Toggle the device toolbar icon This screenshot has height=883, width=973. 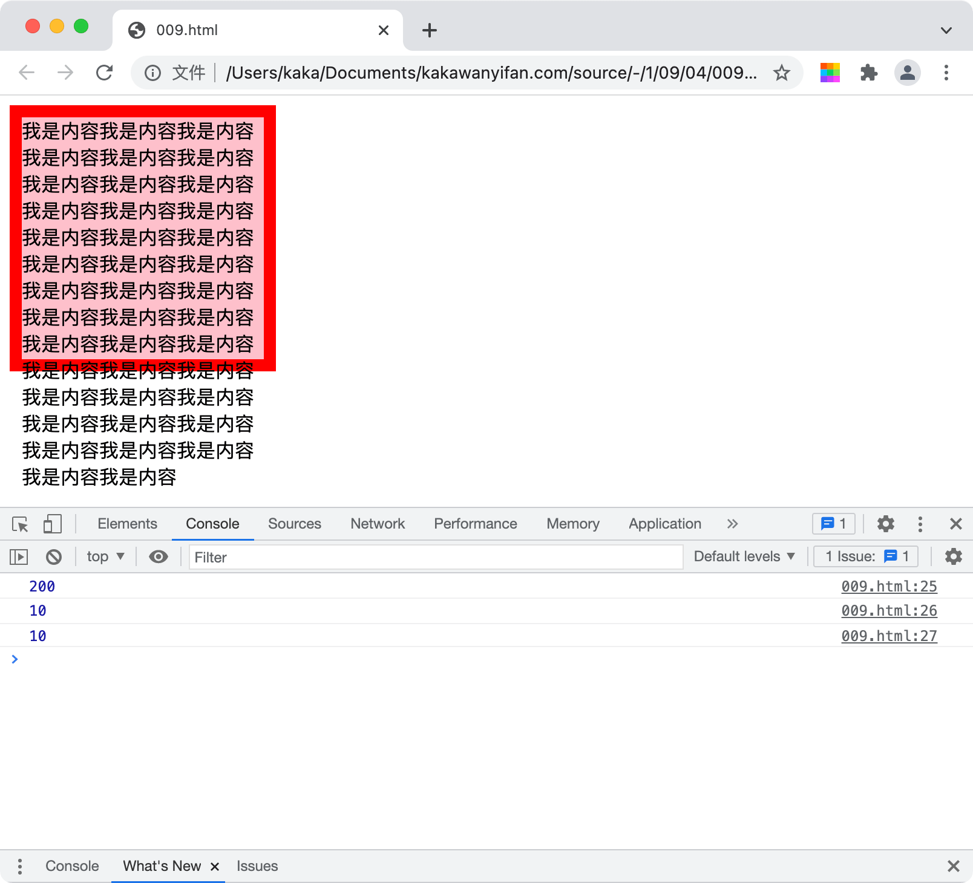(53, 524)
